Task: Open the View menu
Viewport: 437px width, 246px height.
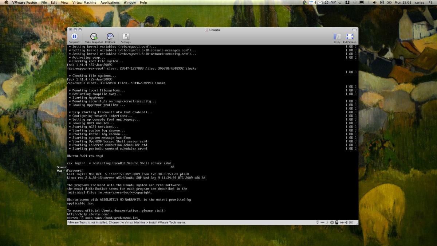Action: coord(64,3)
